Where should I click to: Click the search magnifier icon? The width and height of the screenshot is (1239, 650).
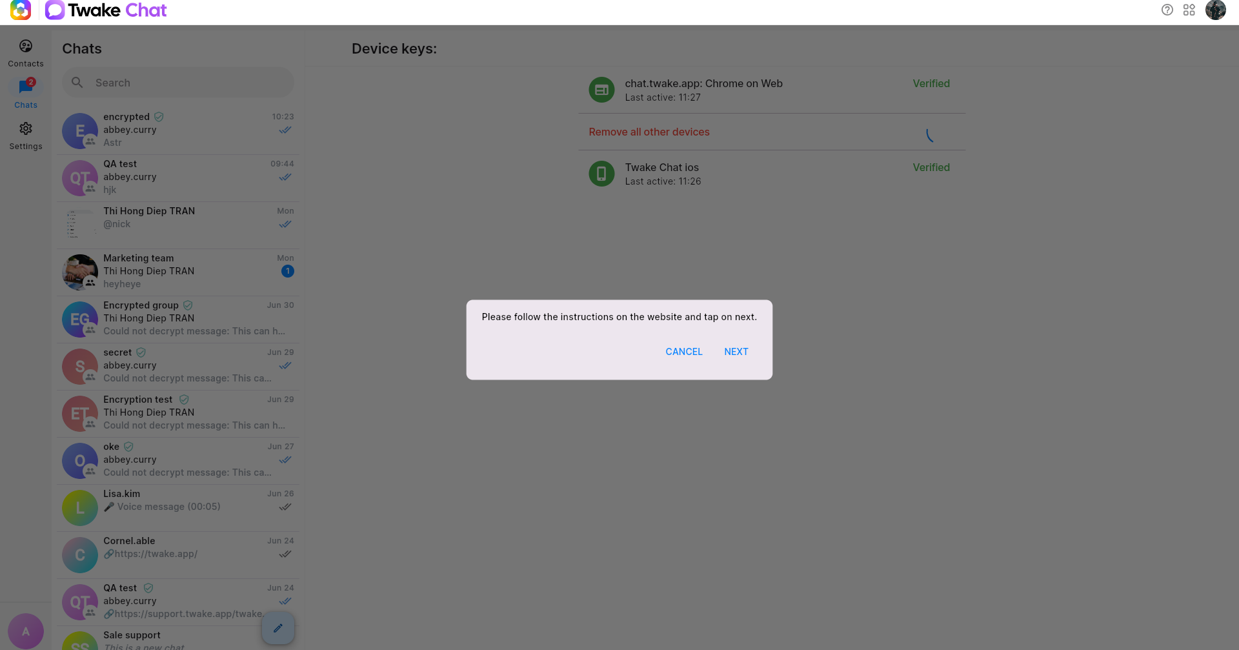click(77, 83)
